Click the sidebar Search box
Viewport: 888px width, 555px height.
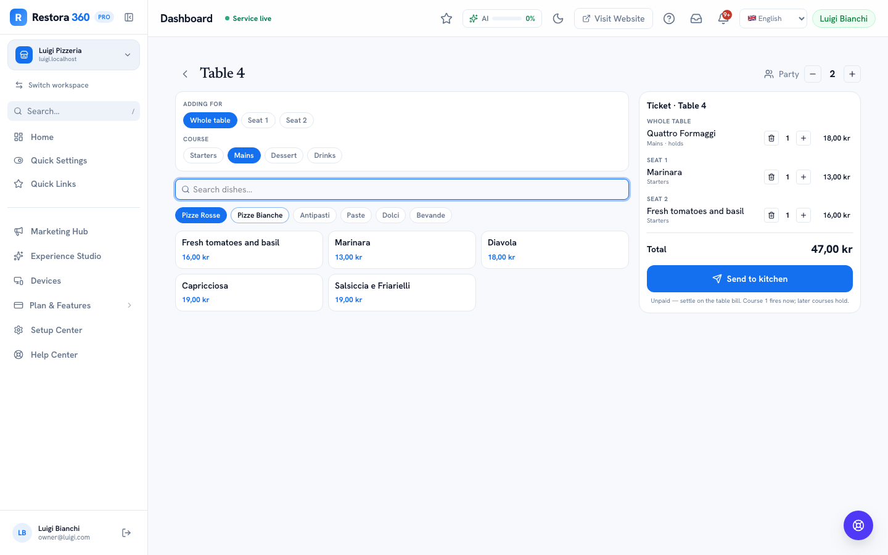(73, 111)
